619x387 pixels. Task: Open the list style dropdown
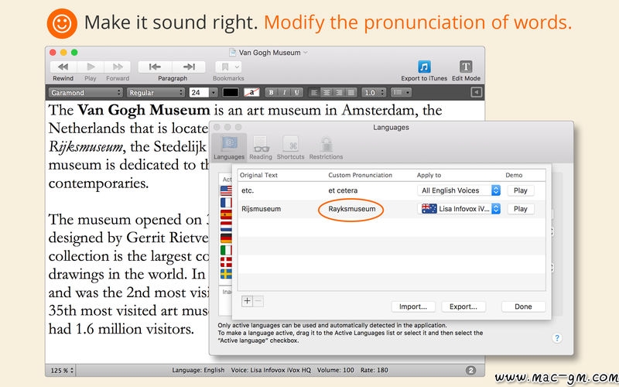click(401, 92)
